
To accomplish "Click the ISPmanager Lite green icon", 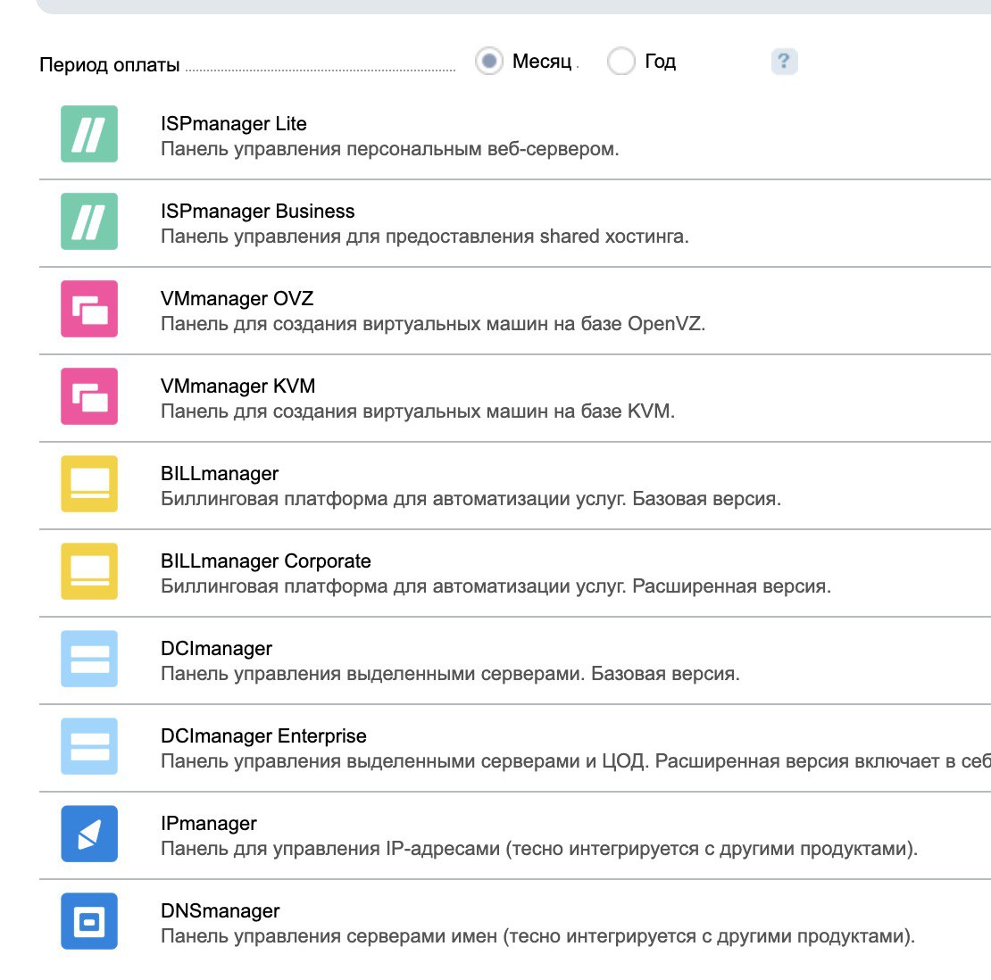I will pyautogui.click(x=89, y=134).
